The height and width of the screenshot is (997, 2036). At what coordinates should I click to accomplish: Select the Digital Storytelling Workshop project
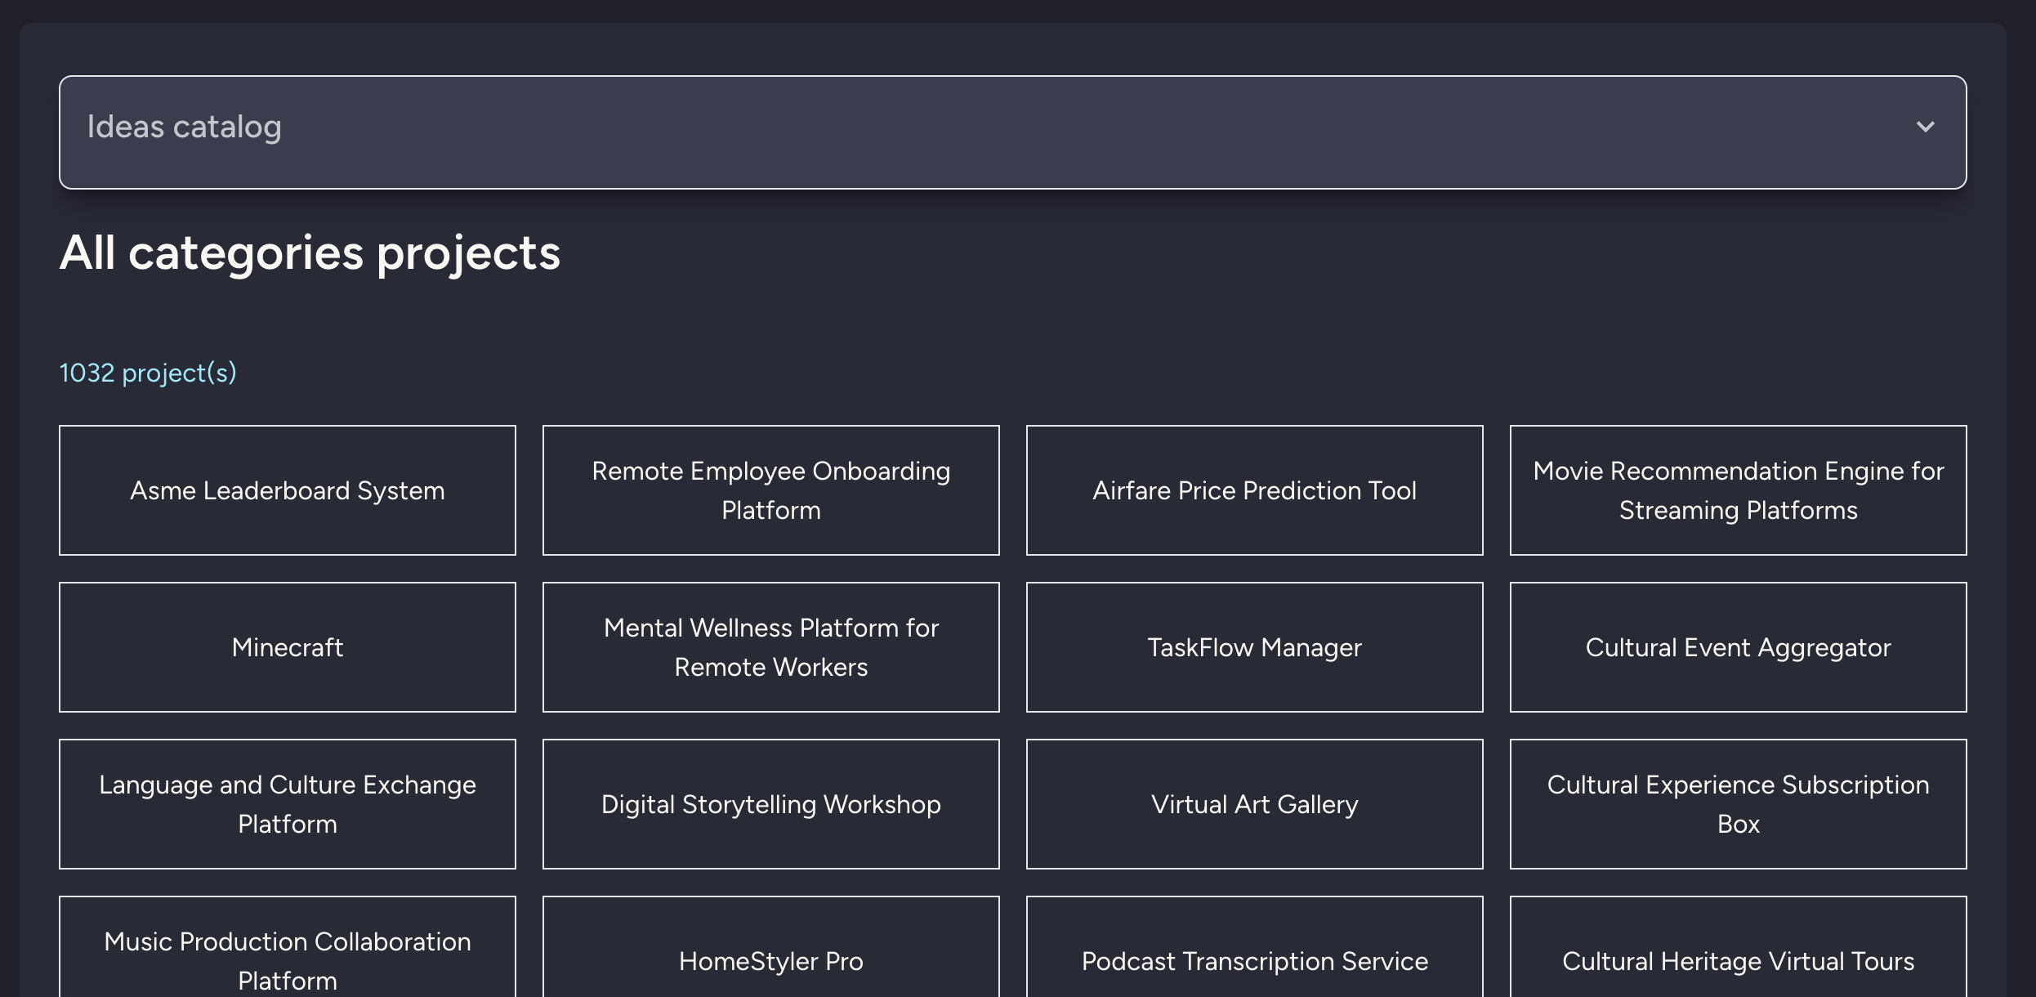click(770, 804)
